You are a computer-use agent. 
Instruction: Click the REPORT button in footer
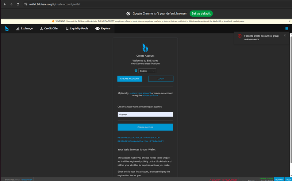(x=279, y=180)
